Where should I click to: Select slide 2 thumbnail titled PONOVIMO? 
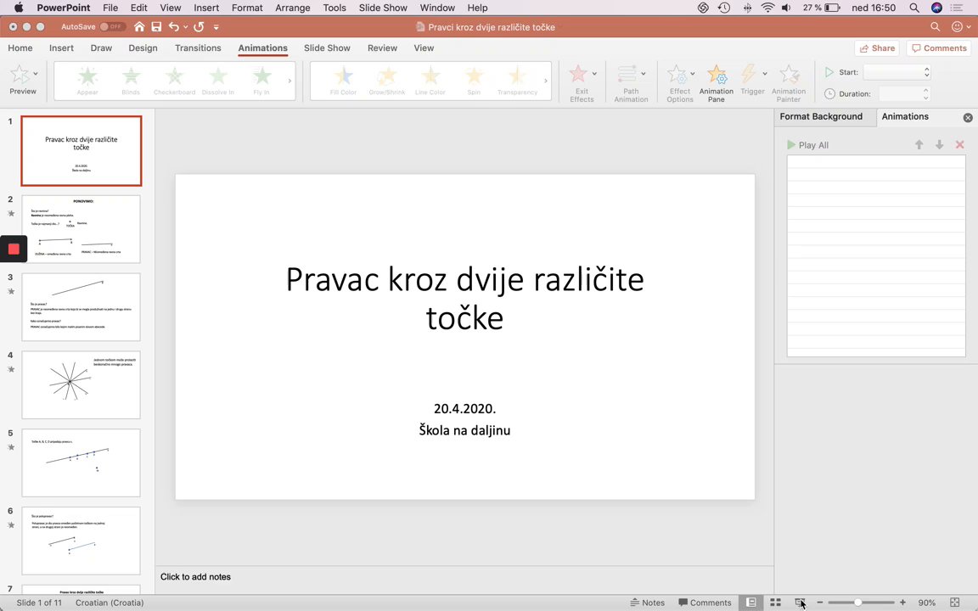81,229
